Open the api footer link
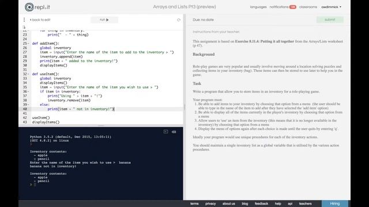The width and height of the screenshot is (369, 207). 290,204
